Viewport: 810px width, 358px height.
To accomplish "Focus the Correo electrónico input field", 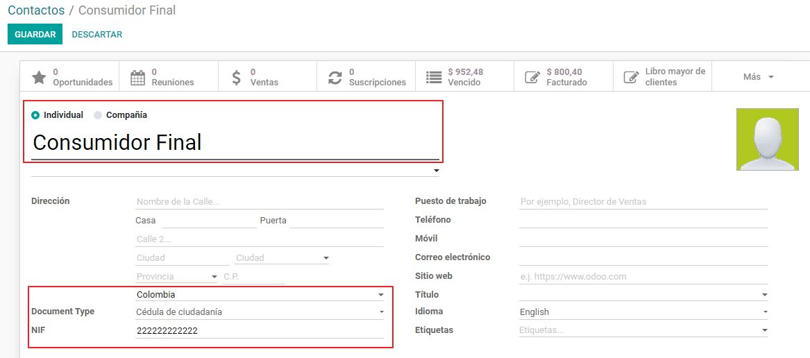I will tap(643, 257).
